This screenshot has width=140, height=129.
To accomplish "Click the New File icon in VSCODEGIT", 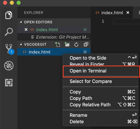I will pos(57,45).
